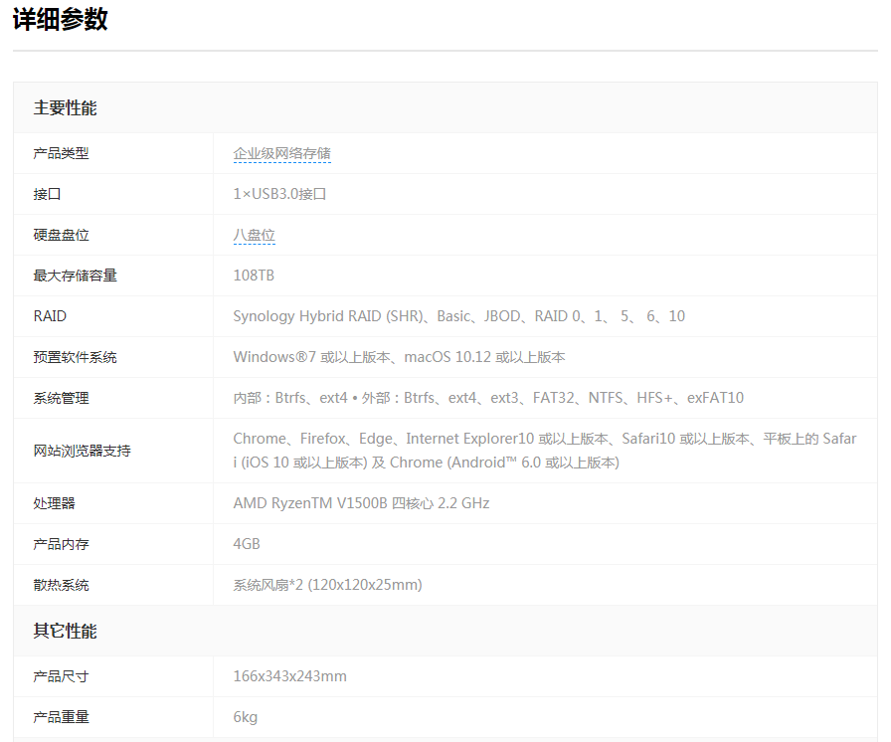This screenshot has width=891, height=742.
Task: Select the 4GB memory value
Action: [247, 544]
